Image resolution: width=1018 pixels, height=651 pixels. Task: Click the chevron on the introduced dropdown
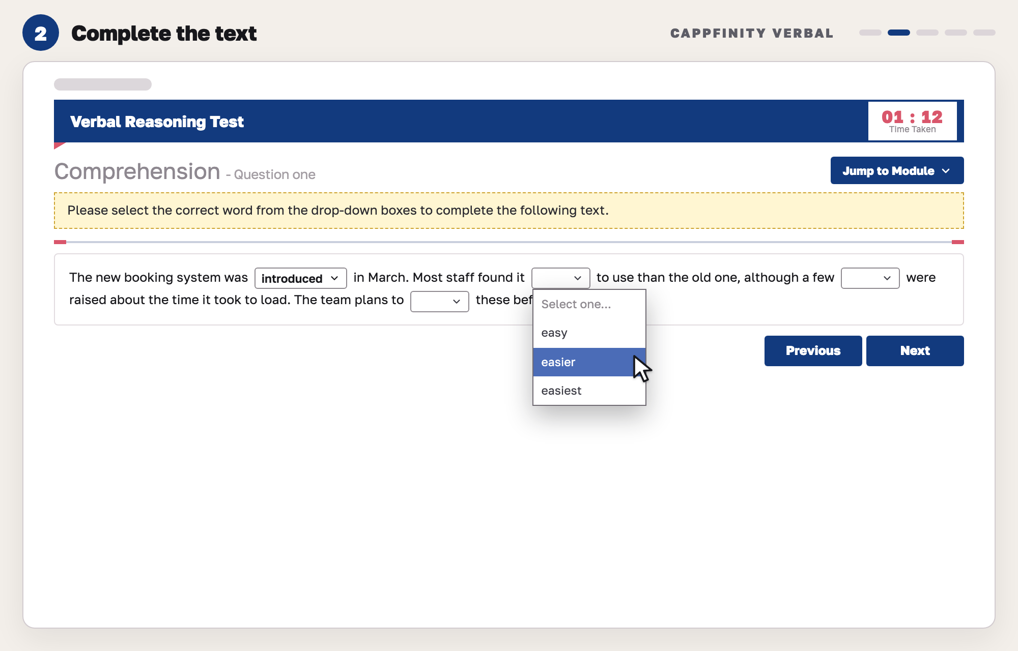(x=334, y=278)
